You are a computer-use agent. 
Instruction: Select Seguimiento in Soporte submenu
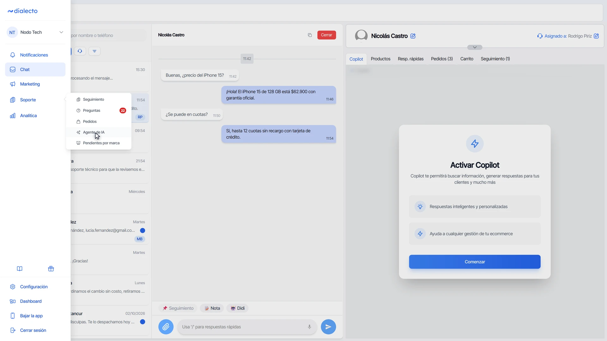coord(99,99)
